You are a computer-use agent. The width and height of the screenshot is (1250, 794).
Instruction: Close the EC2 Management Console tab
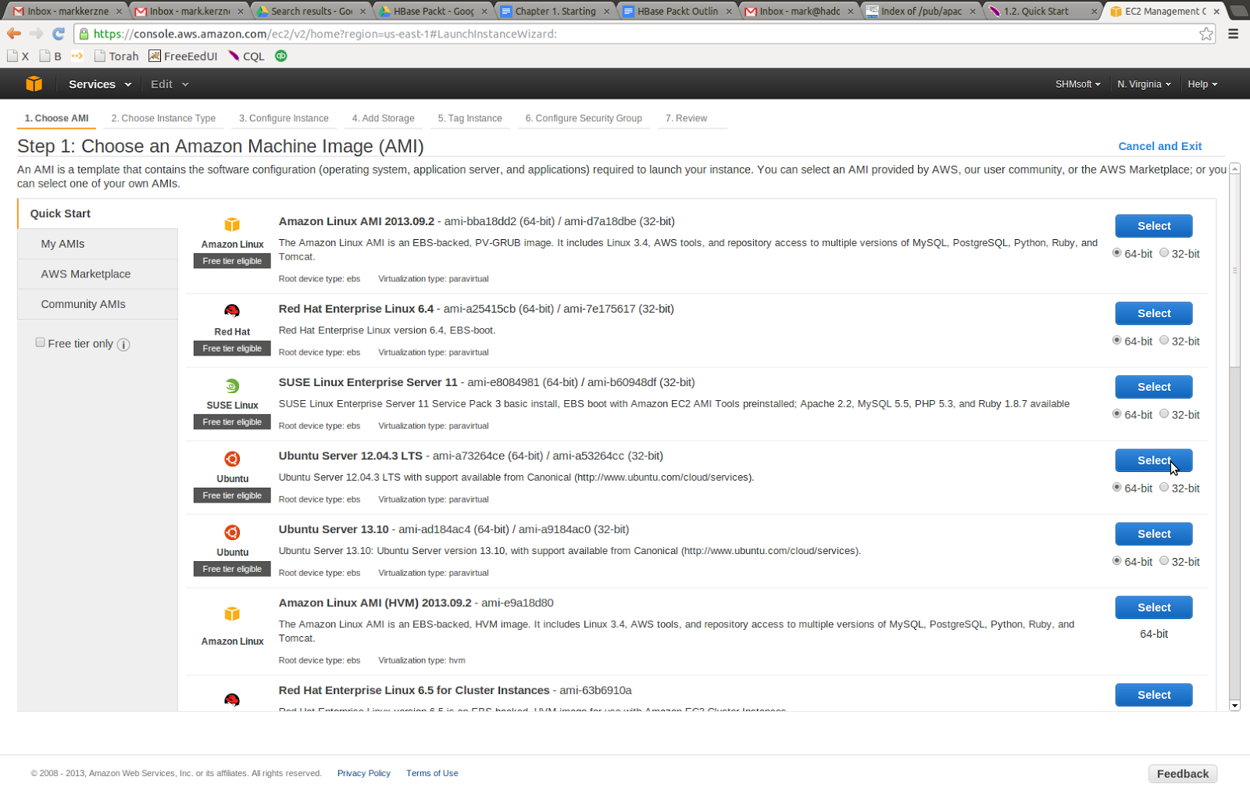[1216, 12]
